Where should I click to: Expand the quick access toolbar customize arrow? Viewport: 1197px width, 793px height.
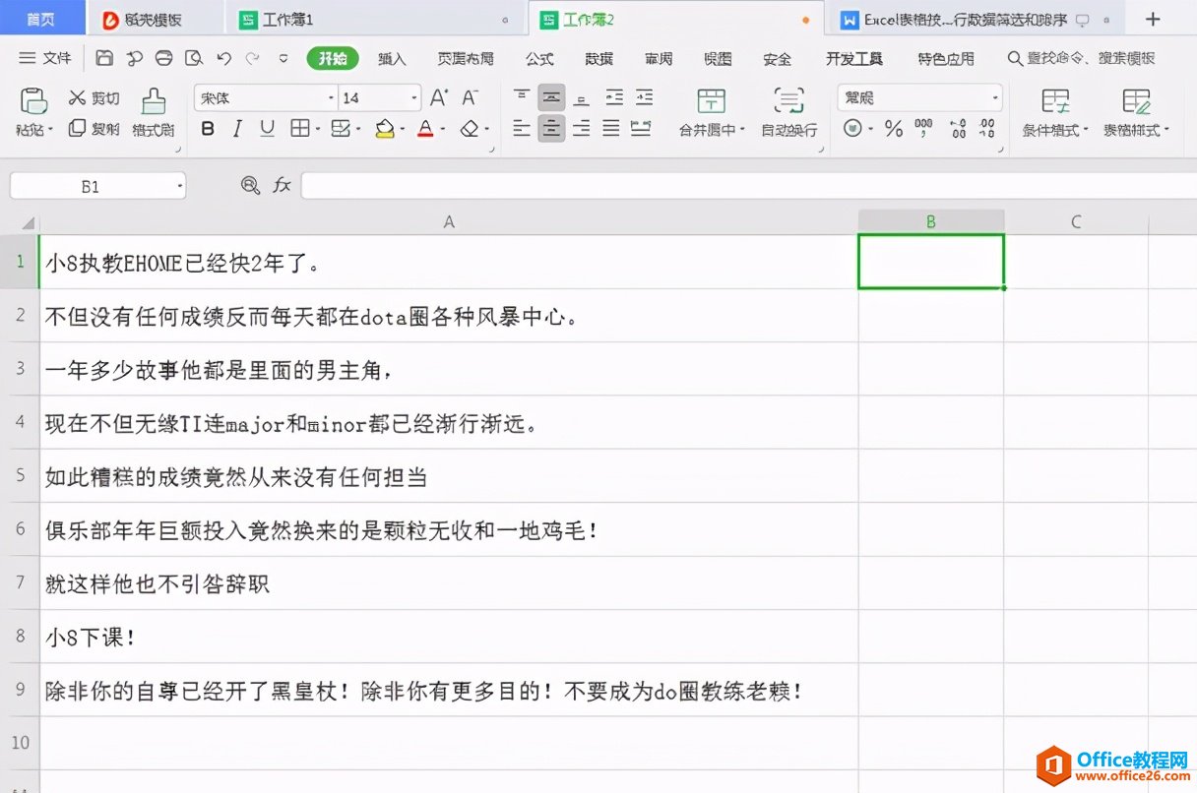coord(283,59)
